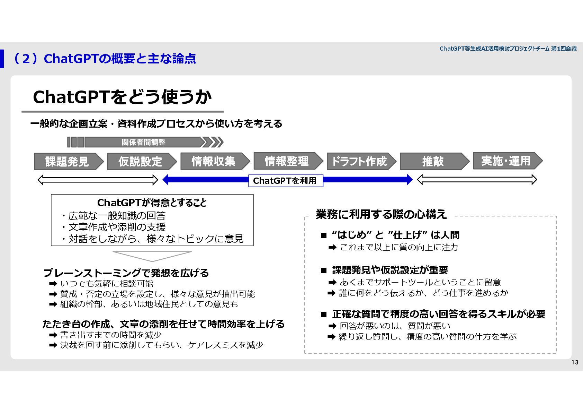The image size is (583, 413).
Task: Click heading “はじめ” と ”仕上げ” は人間
Action: (x=395, y=235)
